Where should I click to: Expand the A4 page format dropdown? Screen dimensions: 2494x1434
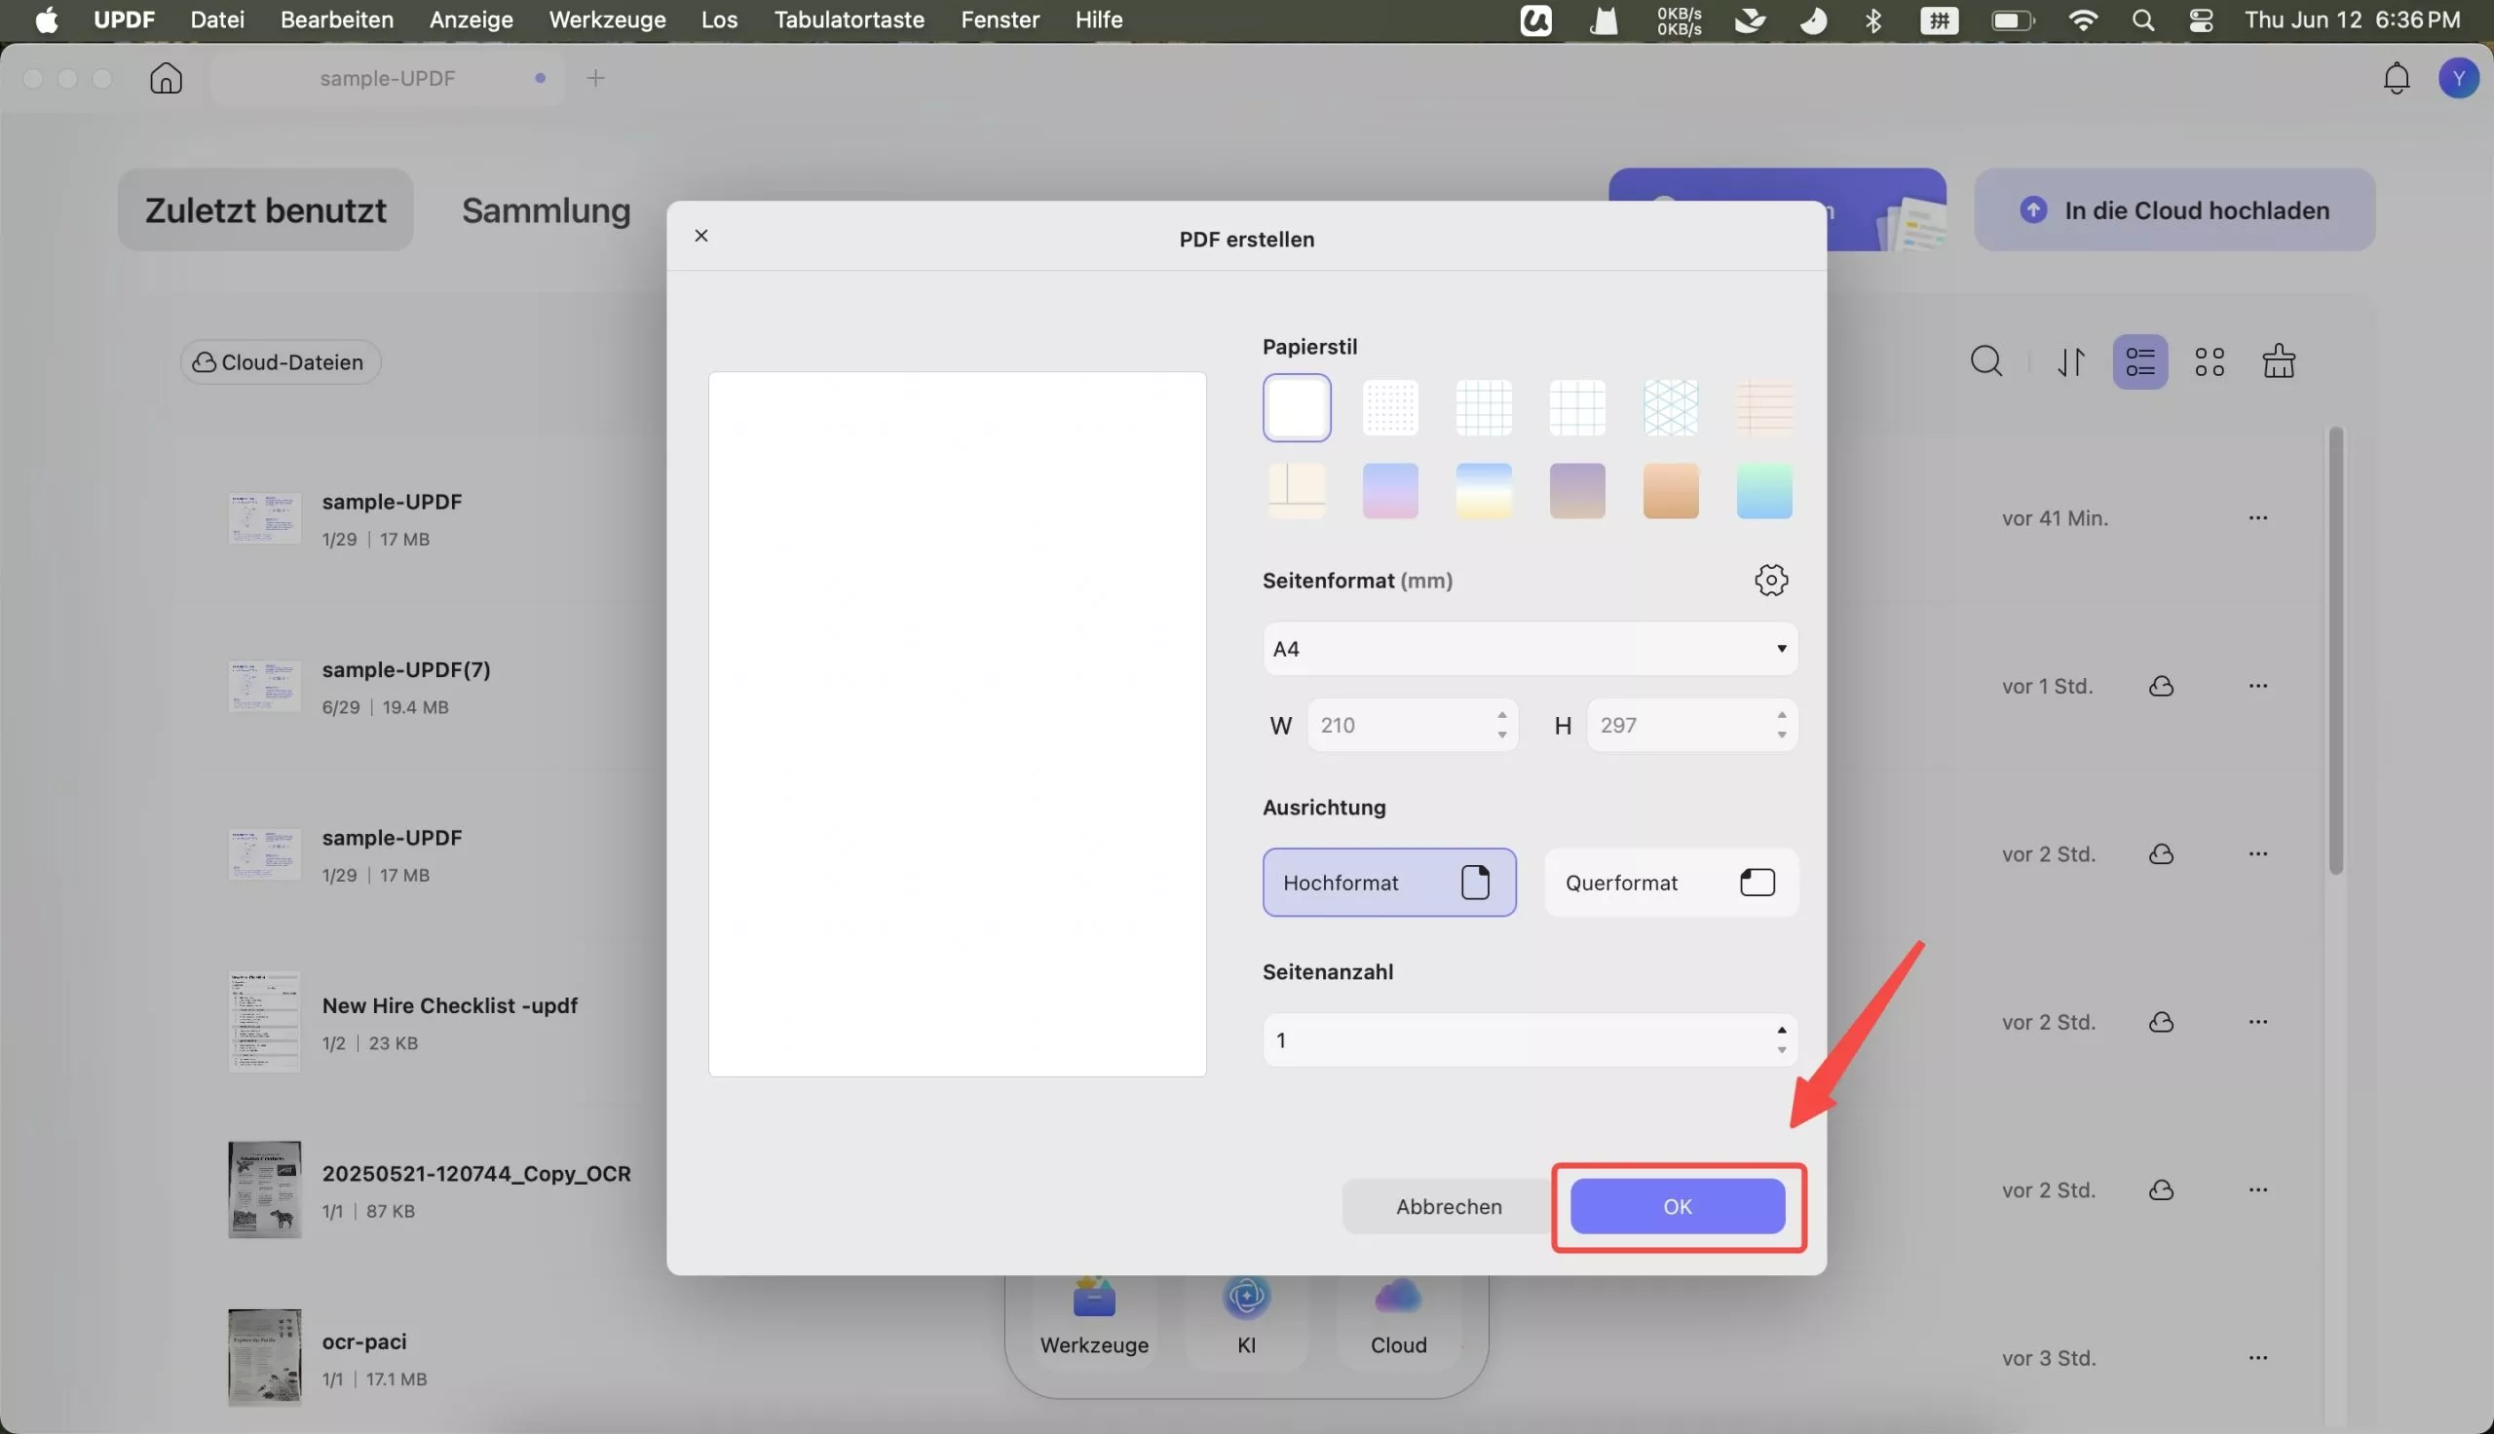(1530, 649)
